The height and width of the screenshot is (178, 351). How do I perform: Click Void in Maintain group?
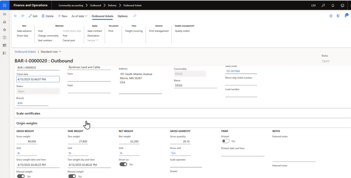pyautogui.click(x=40, y=31)
